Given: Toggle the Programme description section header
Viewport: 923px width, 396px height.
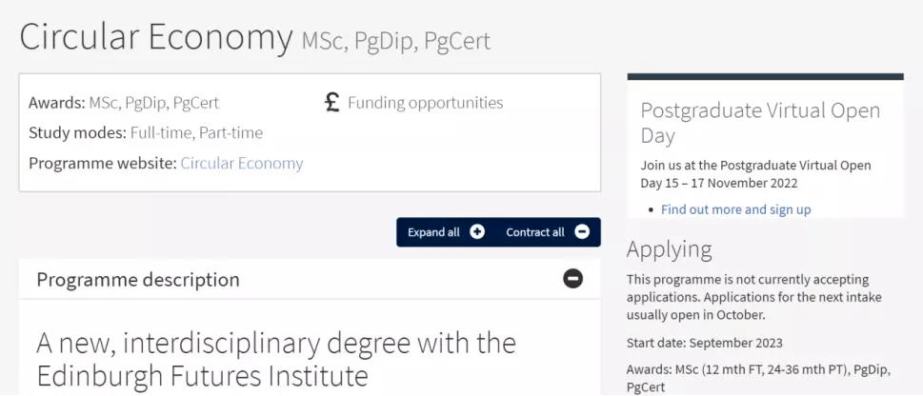Looking at the screenshot, I should 138,280.
